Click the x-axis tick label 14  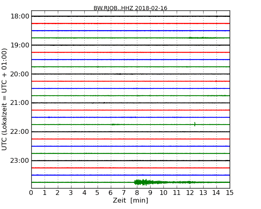click(x=216, y=193)
